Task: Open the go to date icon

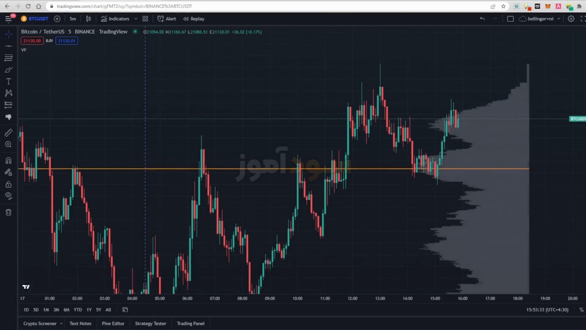Action: point(125,310)
